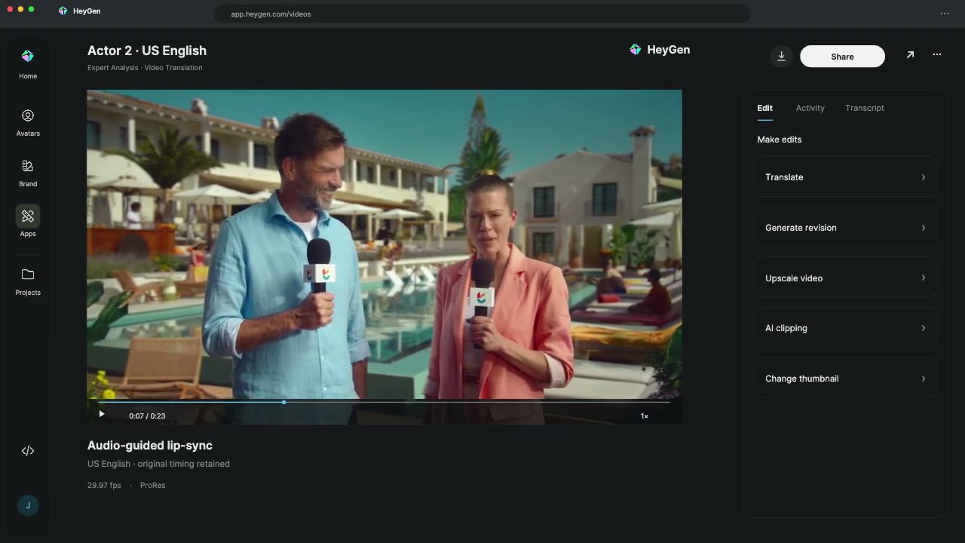Viewport: 965px width, 543px height.
Task: Switch to the Edit tab
Action: (764, 109)
